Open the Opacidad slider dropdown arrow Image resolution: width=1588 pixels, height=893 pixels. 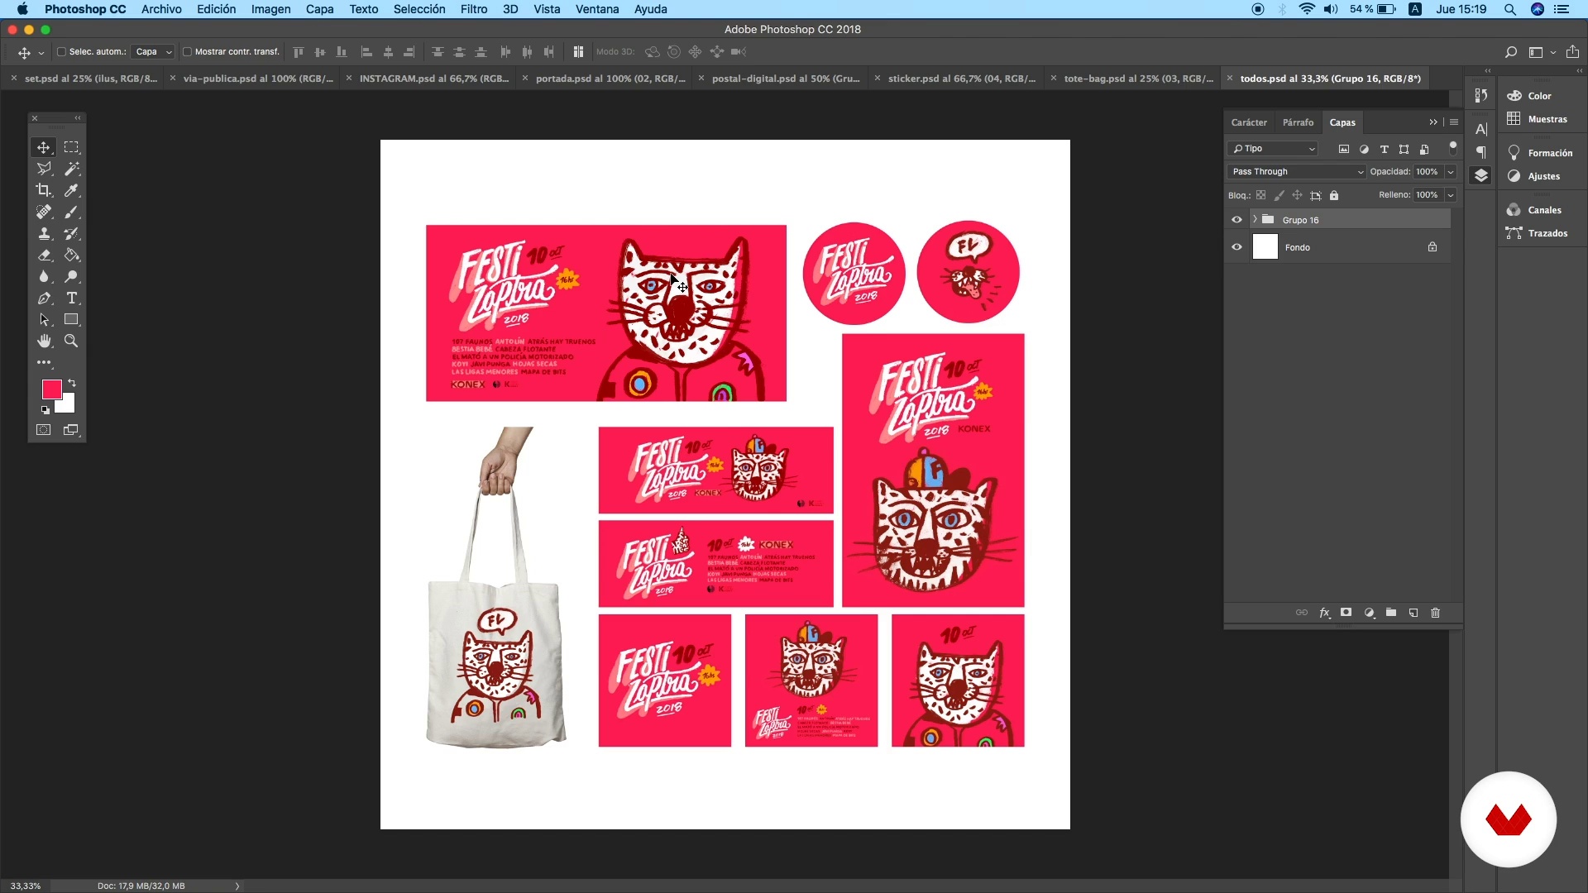pyautogui.click(x=1451, y=172)
